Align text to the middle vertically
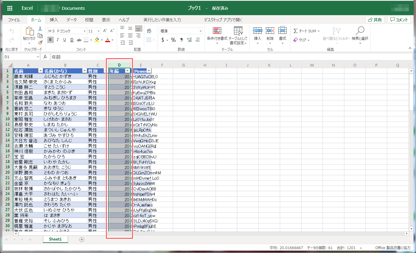 tap(130, 28)
